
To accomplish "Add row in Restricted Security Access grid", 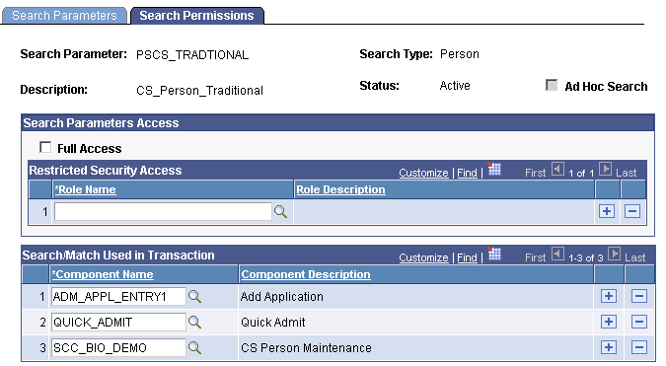I will (607, 211).
